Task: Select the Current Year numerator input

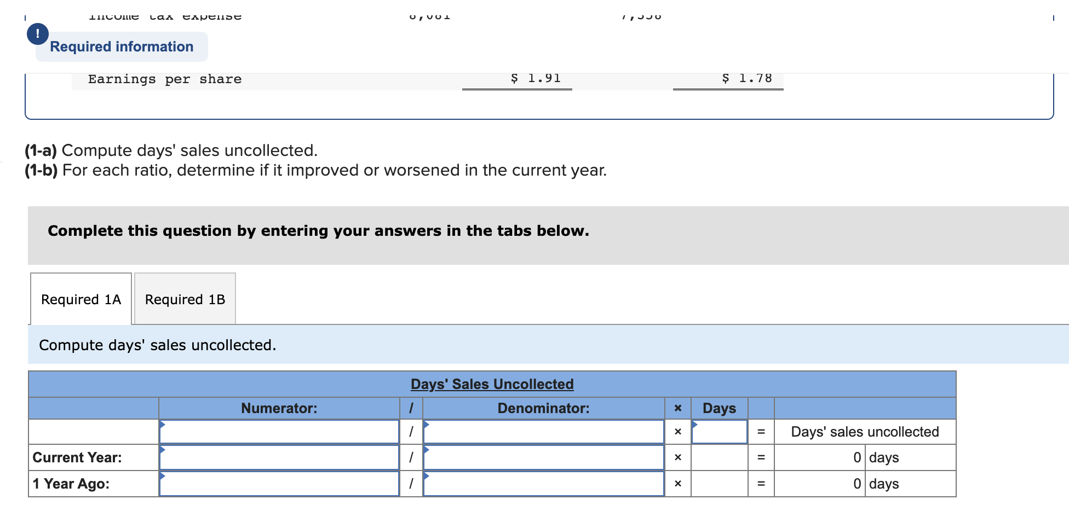Action: point(279,457)
